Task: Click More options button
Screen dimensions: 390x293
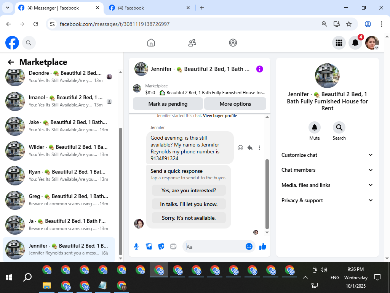Action: tap(235, 104)
